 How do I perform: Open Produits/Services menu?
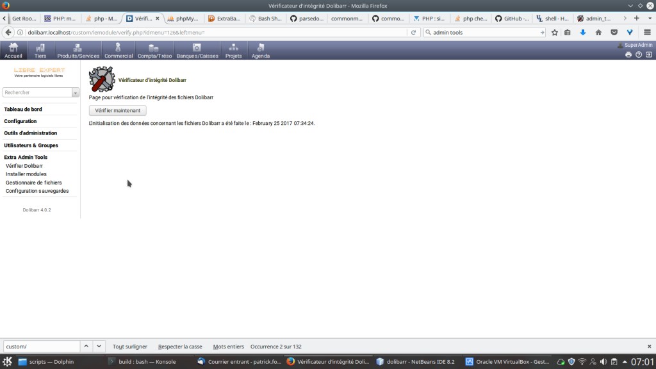[x=78, y=51]
